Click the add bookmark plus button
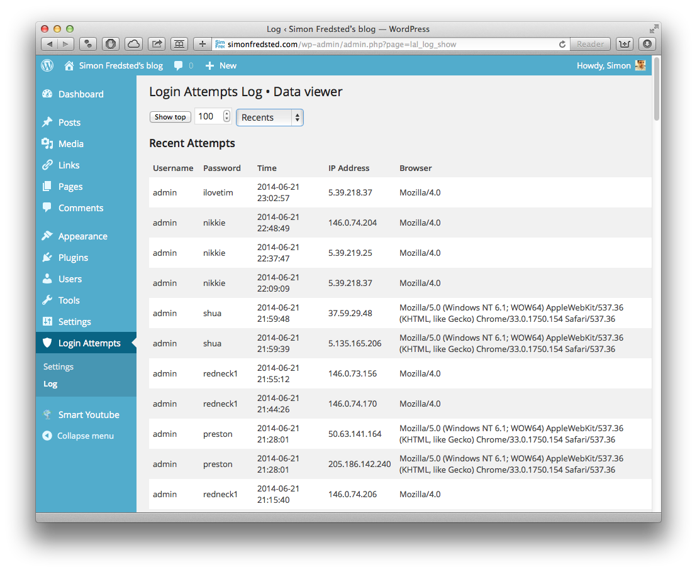The height and width of the screenshot is (572, 697). 203,44
